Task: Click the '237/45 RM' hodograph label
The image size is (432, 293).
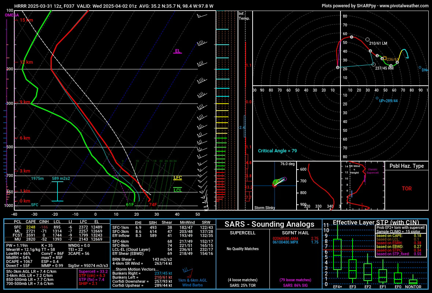Action: pyautogui.click(x=384, y=68)
